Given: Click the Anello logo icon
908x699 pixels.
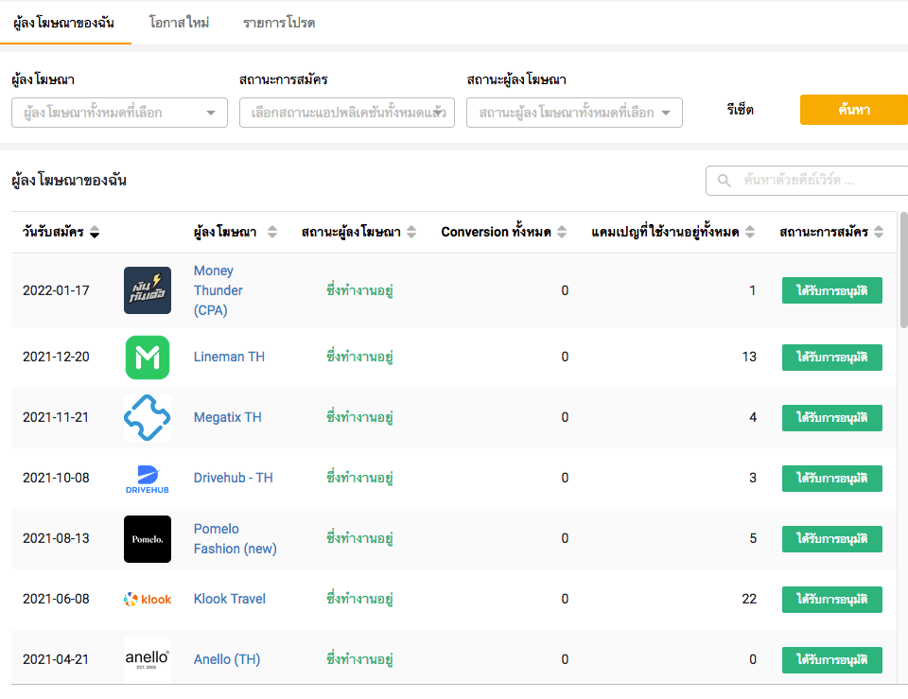Looking at the screenshot, I should [x=148, y=659].
